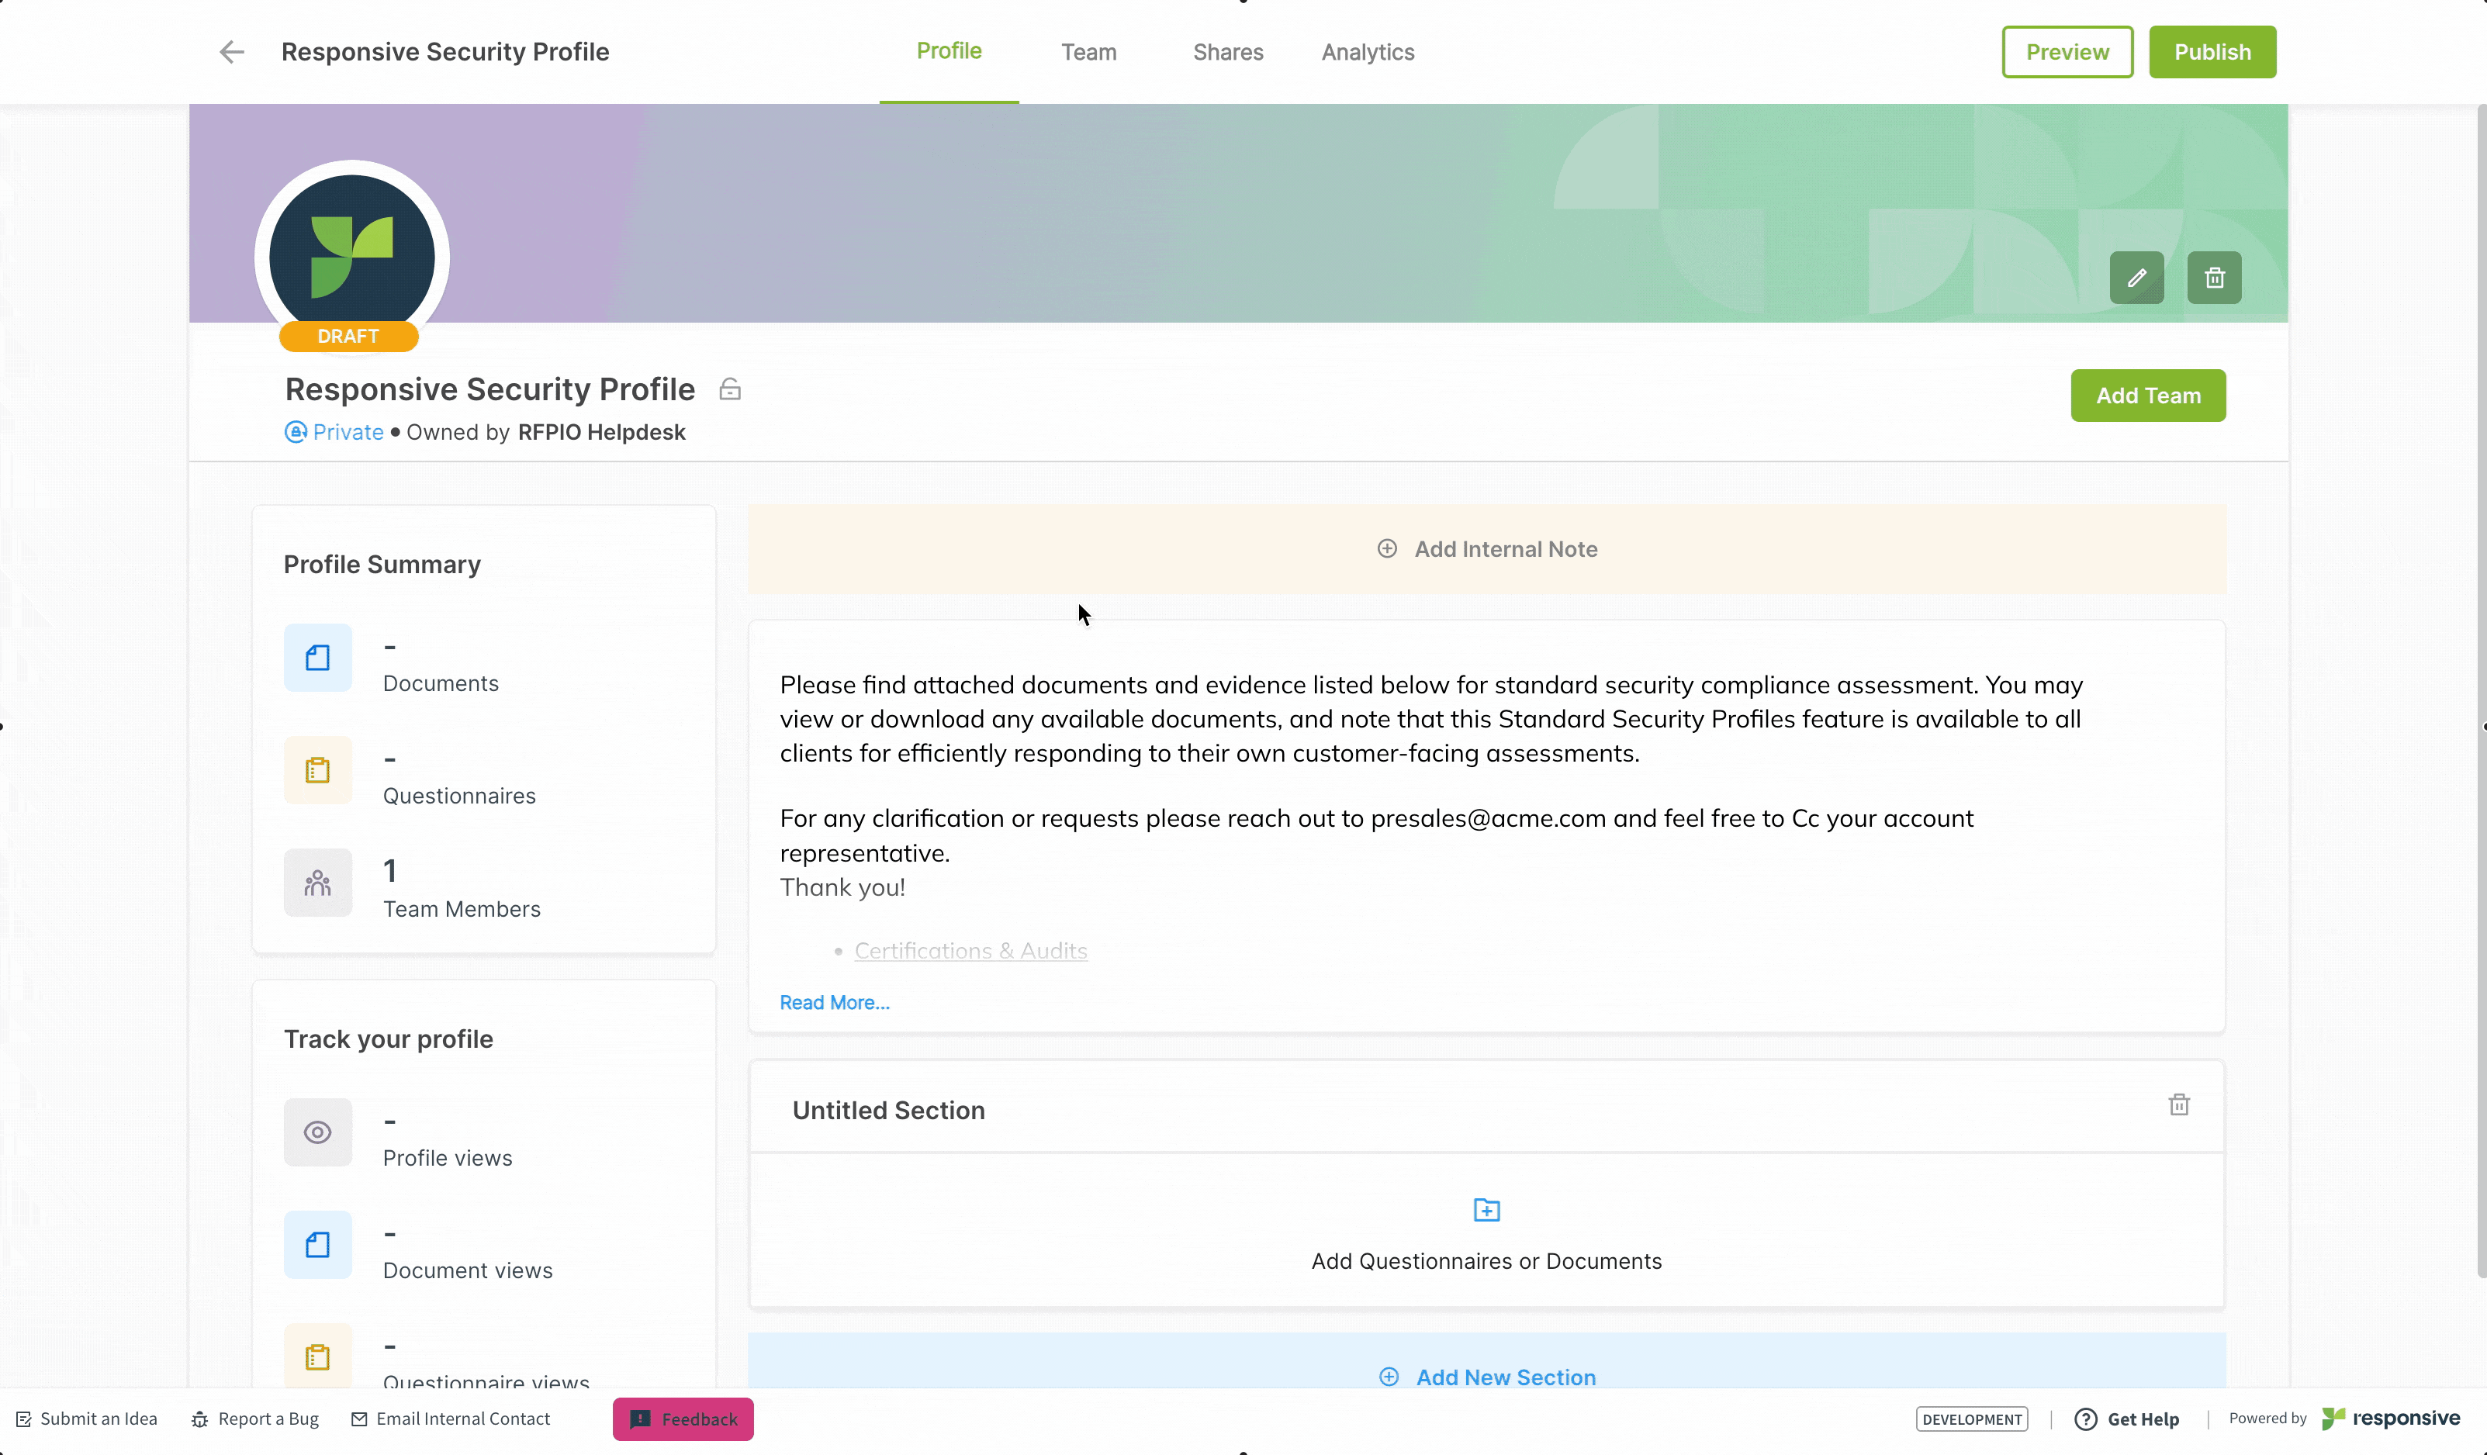Screen dimensions: 2487x1455
Task: Open the Analytics tab
Action: coord(1368,52)
